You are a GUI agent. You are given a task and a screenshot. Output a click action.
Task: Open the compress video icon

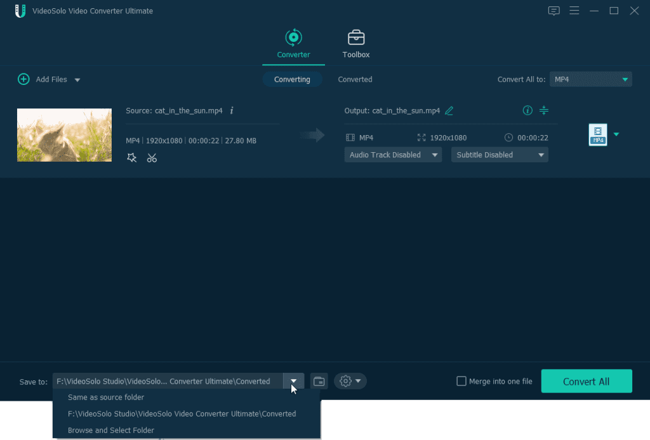coord(544,110)
